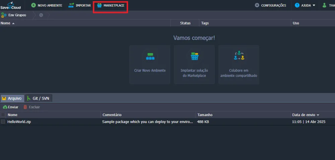Expand the Ajuda help dropdown
Image resolution: width=335 pixels, height=160 pixels.
[x=305, y=5]
